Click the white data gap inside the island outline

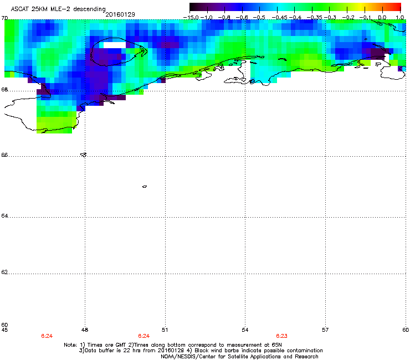click(x=115, y=45)
